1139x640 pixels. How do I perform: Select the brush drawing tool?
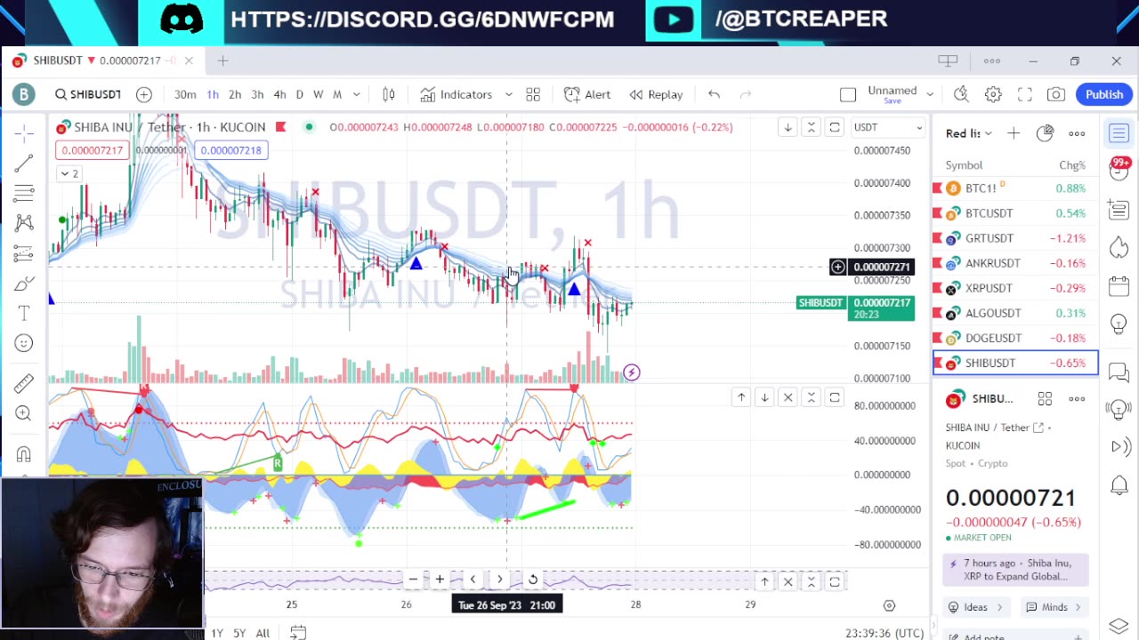(24, 284)
